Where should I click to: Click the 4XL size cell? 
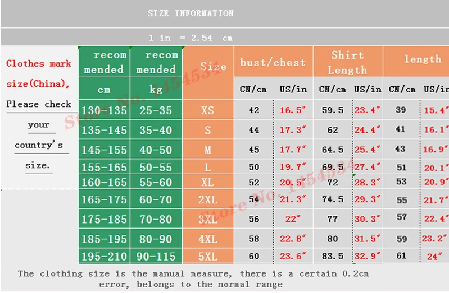pyautogui.click(x=208, y=239)
